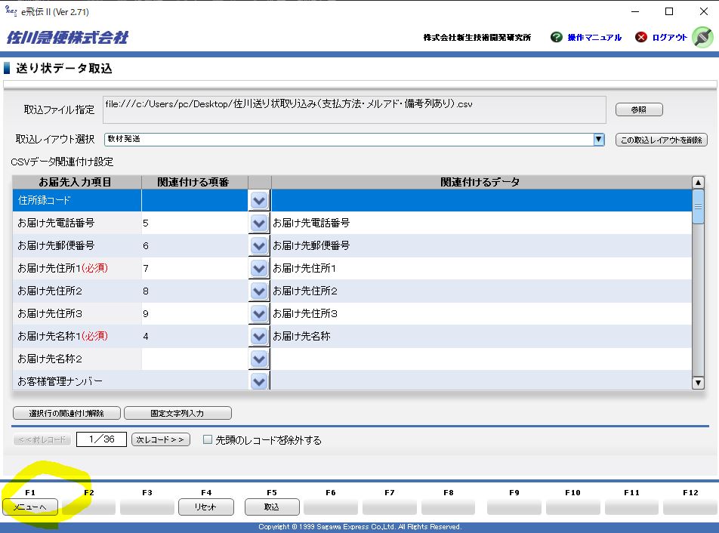The height and width of the screenshot is (533, 719).
Task: Open dropdown arrow for お客様管理ナンバー row
Action: (x=259, y=381)
